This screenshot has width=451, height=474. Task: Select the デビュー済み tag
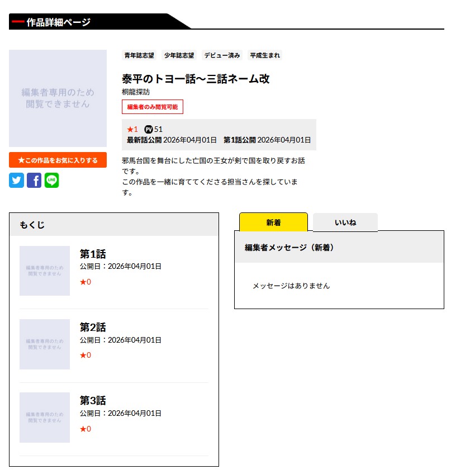click(222, 55)
